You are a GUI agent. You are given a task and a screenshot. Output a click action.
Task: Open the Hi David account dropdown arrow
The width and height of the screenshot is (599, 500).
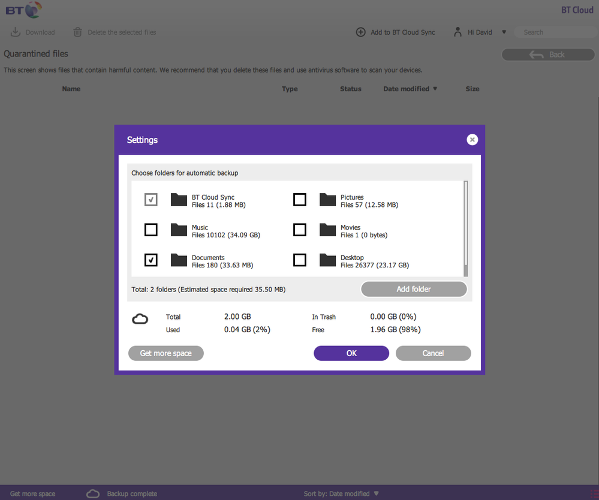(504, 32)
